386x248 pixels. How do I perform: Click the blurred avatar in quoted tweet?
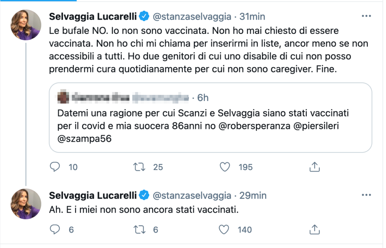pos(63,98)
